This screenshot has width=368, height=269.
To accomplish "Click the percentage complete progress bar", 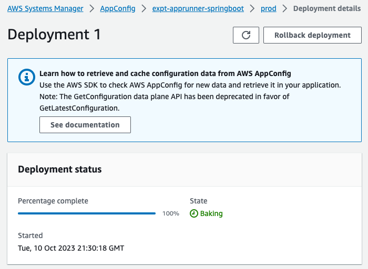I will coord(87,213).
